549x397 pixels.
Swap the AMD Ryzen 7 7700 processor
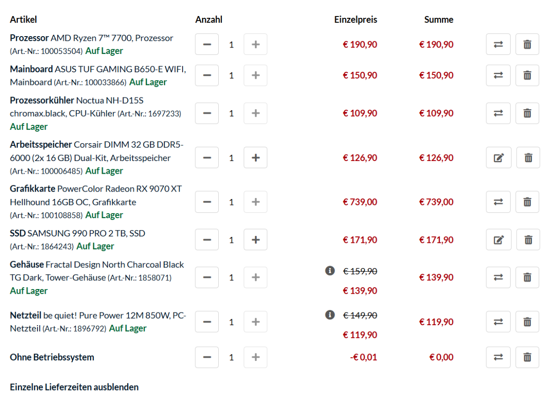(x=498, y=44)
